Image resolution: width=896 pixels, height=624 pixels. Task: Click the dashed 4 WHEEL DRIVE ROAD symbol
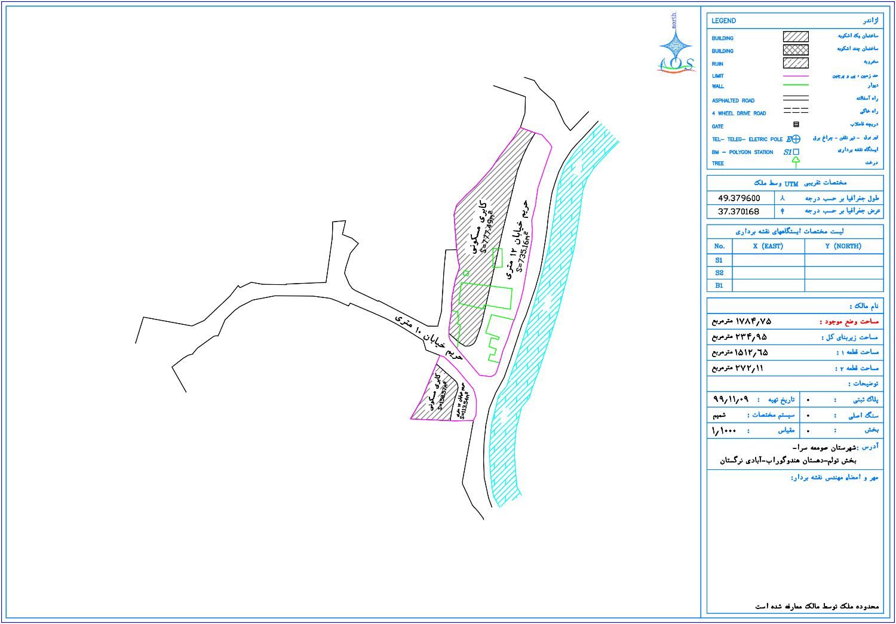pos(796,111)
